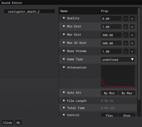The height and width of the screenshot is (127, 142).
Task: Set auto attenuation By Min
Action: click(110, 93)
